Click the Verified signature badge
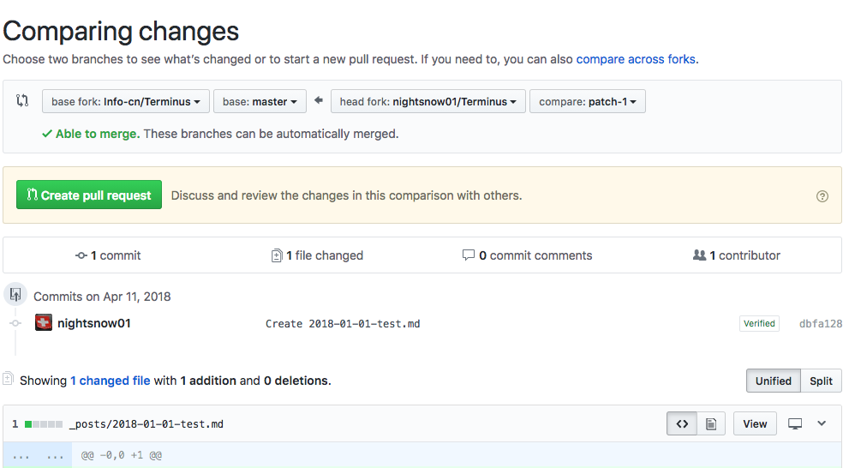 click(759, 323)
